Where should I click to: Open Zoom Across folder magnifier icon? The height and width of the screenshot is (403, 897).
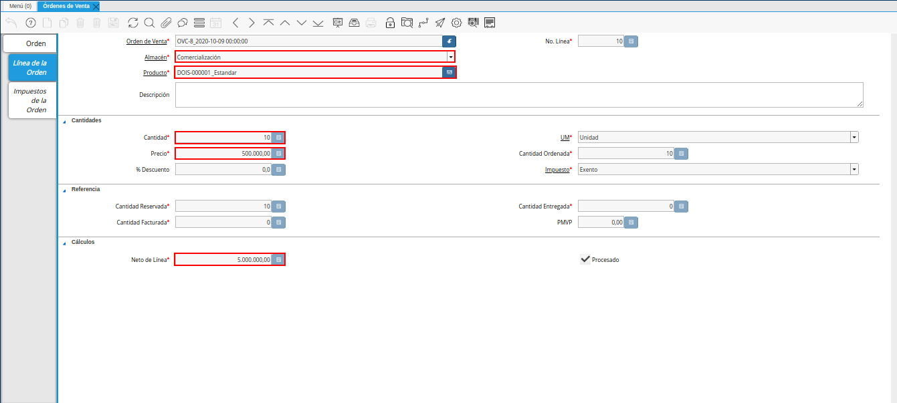click(407, 23)
